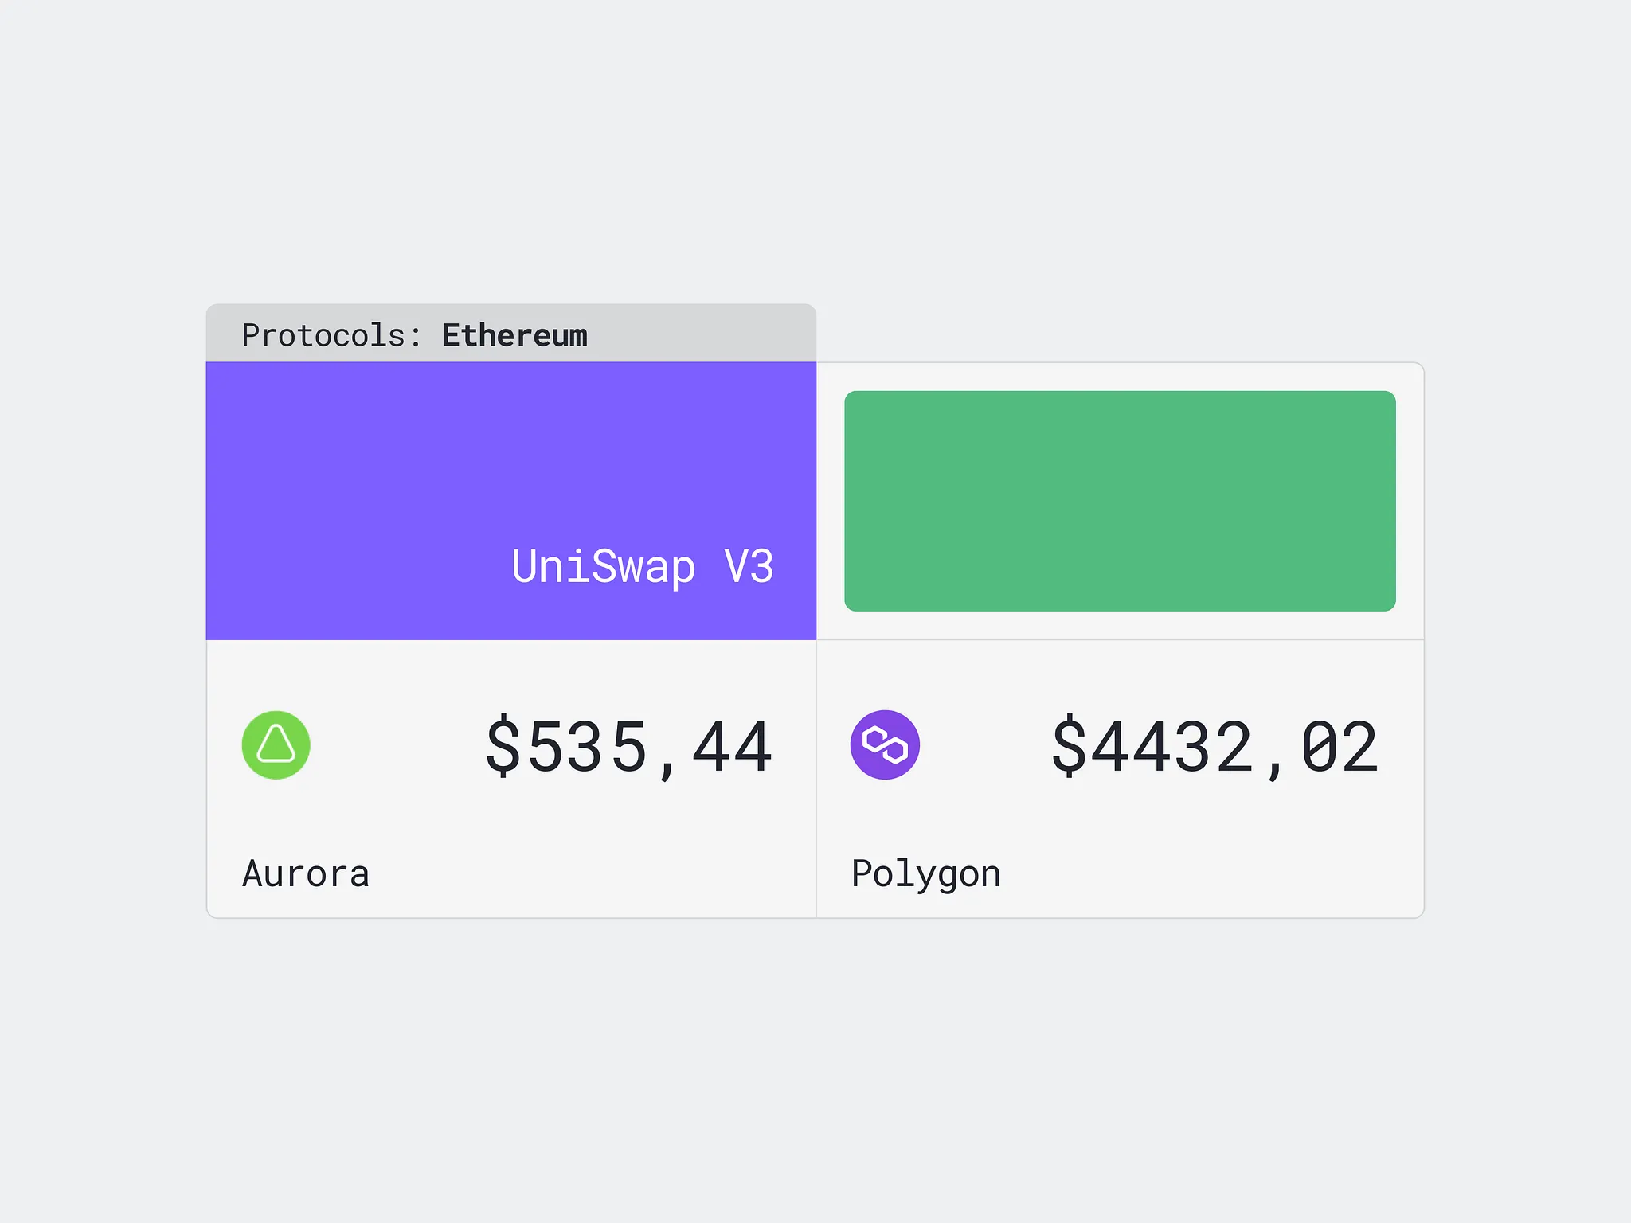Click the dollar sign in Aurora balance
Image resolution: width=1631 pixels, height=1223 pixels.
503,746
